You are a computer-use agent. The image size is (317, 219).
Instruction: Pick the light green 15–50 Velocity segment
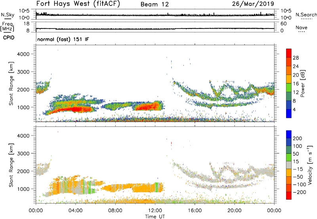[x=289, y=157]
